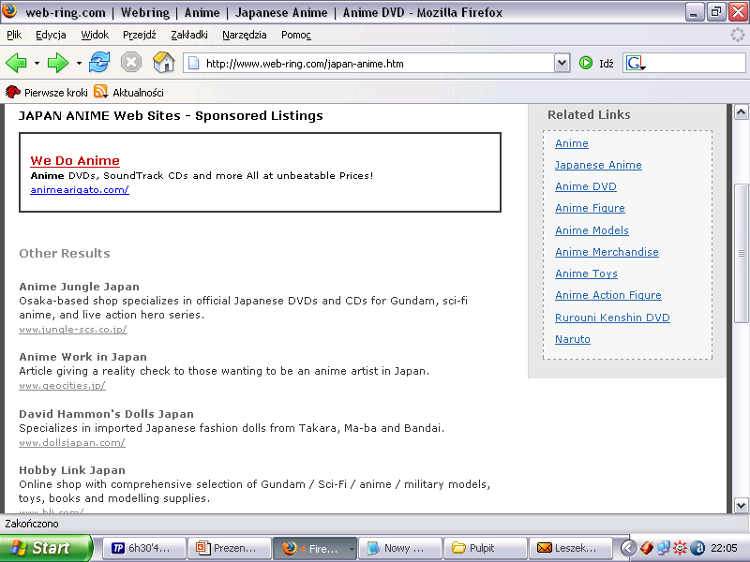Click the Anime DVD related link

click(586, 186)
